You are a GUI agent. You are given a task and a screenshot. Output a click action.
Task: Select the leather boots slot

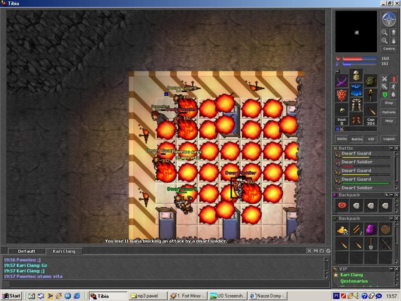coord(356,119)
